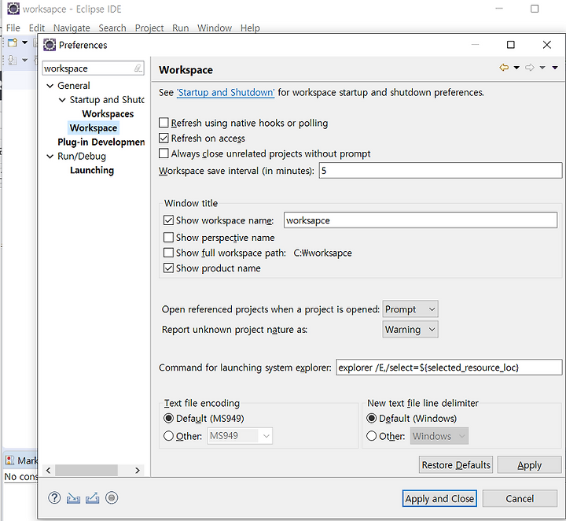The image size is (566, 521).
Task: Select Default (MS949) text encoding radio
Action: [168, 419]
